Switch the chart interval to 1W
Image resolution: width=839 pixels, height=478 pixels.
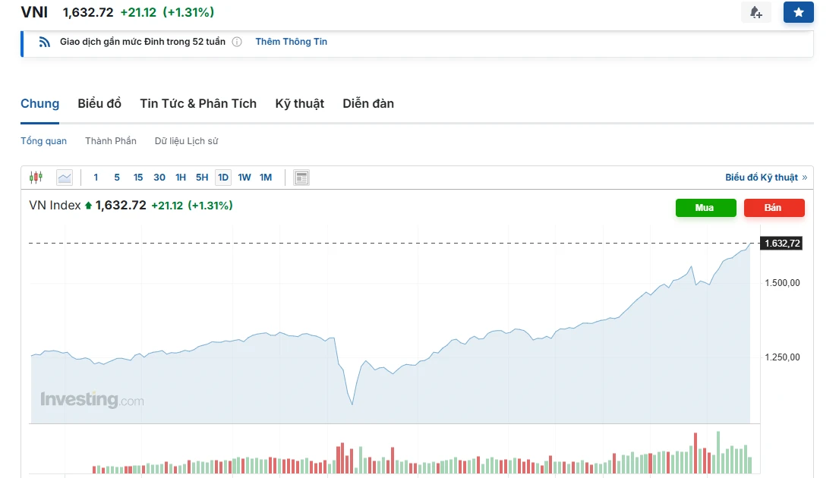pyautogui.click(x=244, y=178)
